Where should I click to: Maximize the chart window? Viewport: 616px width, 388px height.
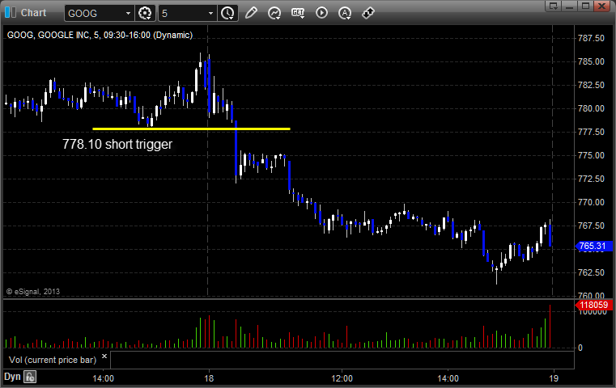click(586, 6)
